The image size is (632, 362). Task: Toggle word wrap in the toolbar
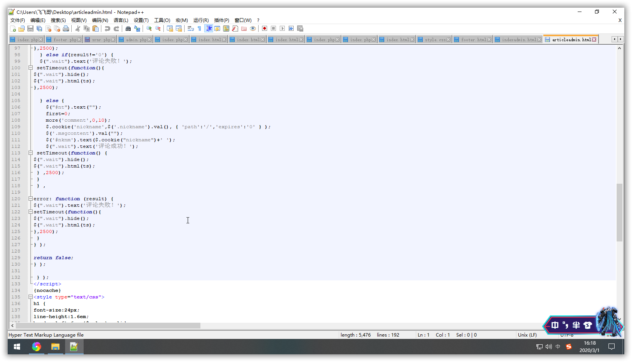(x=190, y=28)
